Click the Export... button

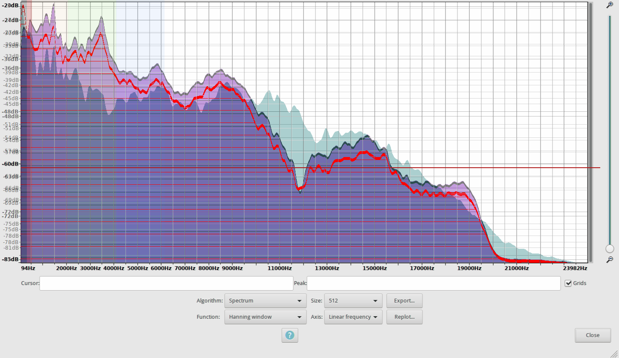[x=404, y=300]
